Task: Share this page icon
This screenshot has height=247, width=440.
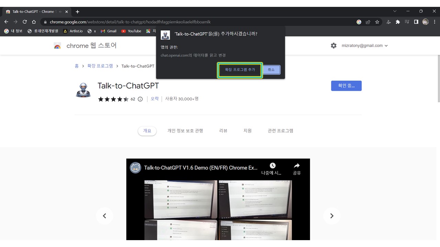Action: click(368, 22)
